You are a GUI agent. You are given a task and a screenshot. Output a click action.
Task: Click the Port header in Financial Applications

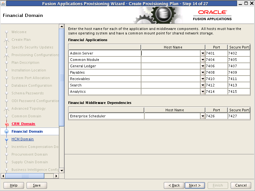(x=217, y=47)
